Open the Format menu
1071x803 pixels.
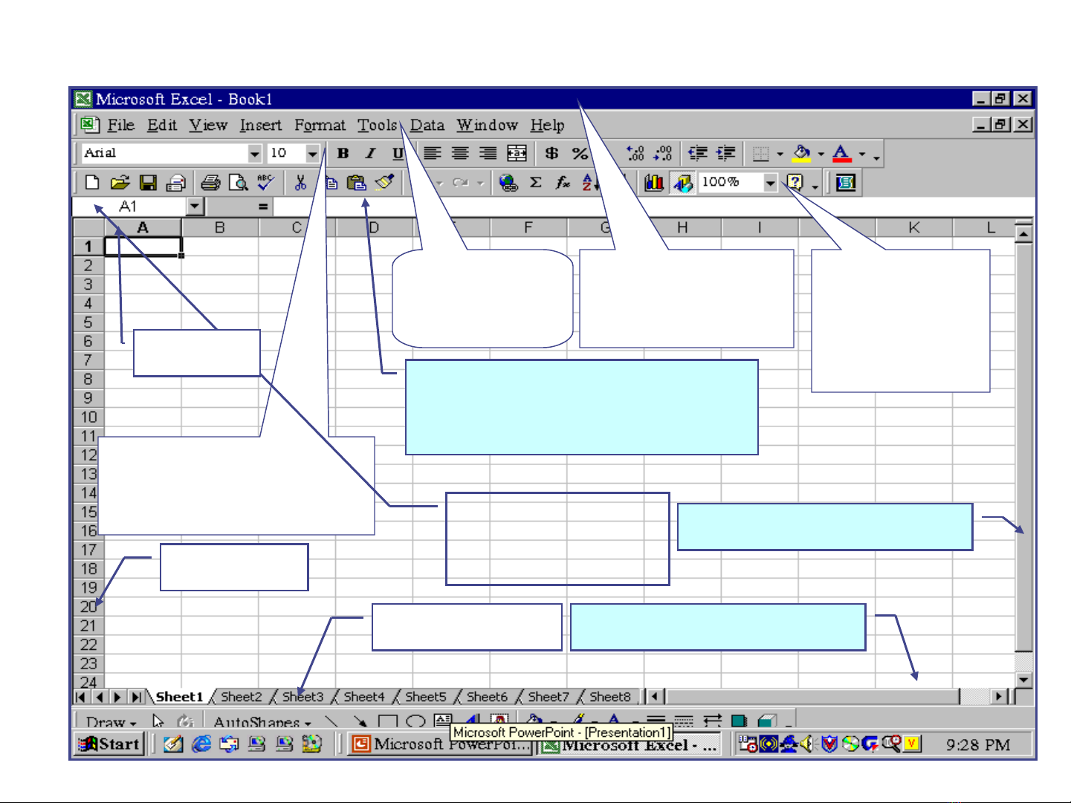320,126
